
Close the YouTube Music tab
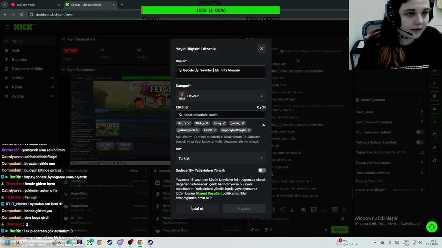click(x=59, y=5)
